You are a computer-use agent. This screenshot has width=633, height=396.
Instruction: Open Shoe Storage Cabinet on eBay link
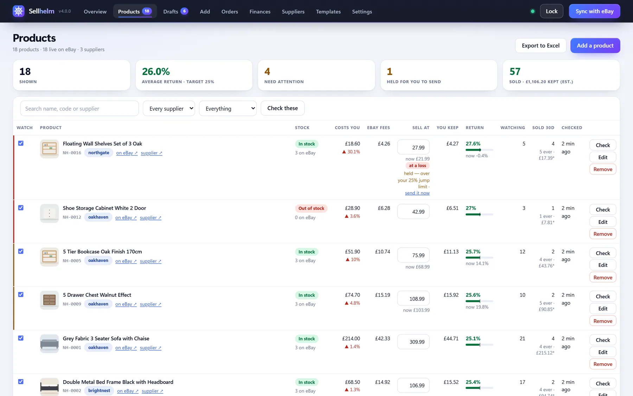point(126,218)
